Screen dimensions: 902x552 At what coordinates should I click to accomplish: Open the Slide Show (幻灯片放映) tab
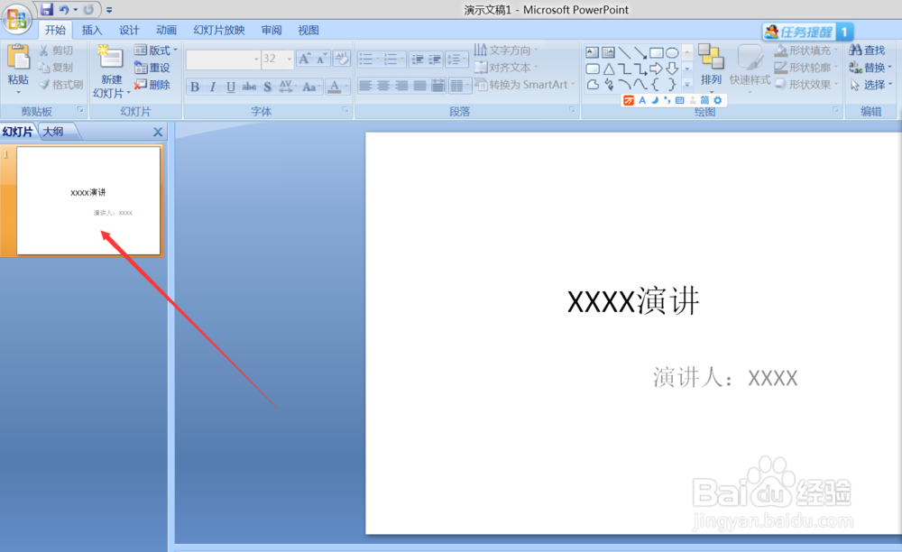pyautogui.click(x=219, y=30)
